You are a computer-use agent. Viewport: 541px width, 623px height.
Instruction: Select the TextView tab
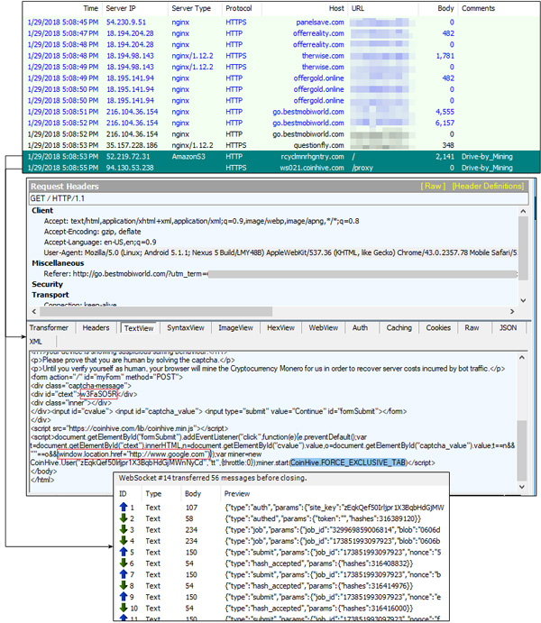click(139, 328)
